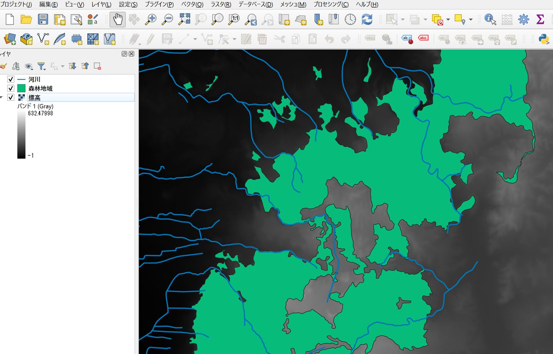553x354 pixels.
Task: Click the grayscale elevation gradient ramp
Action: click(21, 135)
